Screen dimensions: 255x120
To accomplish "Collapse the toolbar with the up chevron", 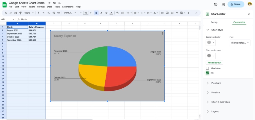I will point(196,13).
